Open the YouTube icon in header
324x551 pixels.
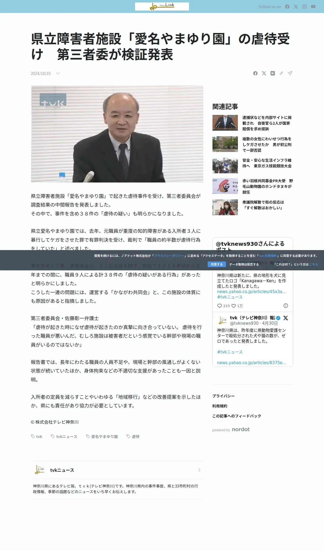click(x=313, y=7)
